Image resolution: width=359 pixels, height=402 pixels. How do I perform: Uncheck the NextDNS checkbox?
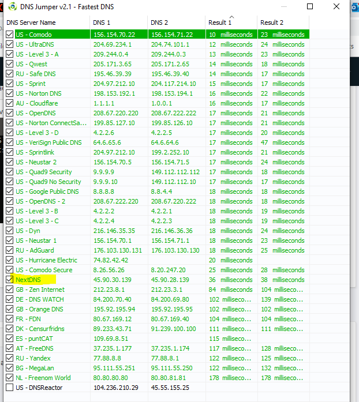(x=9, y=280)
